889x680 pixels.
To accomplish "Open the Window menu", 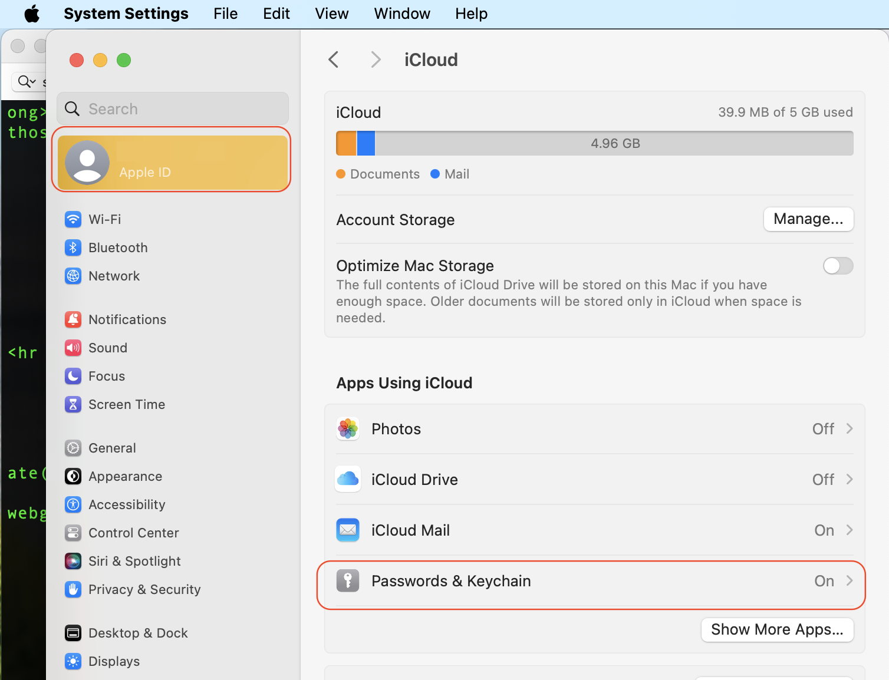I will (x=401, y=13).
